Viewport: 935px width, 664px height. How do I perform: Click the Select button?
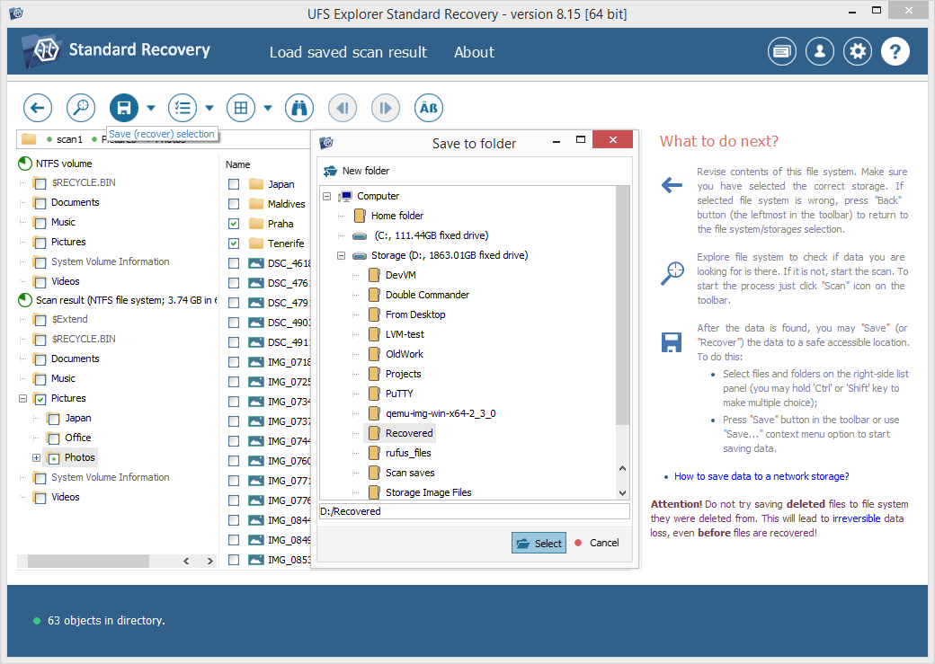(539, 543)
